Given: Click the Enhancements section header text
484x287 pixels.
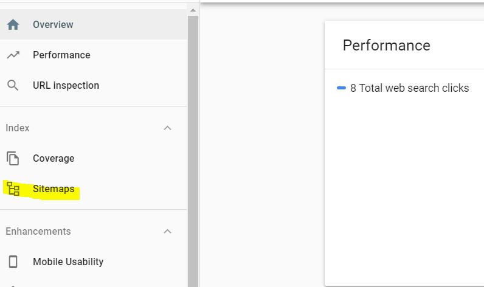Looking at the screenshot, I should [x=38, y=232].
